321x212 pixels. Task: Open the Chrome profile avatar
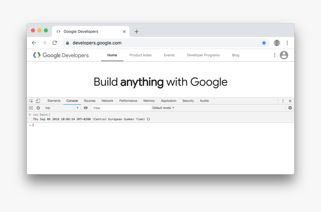tap(277, 43)
